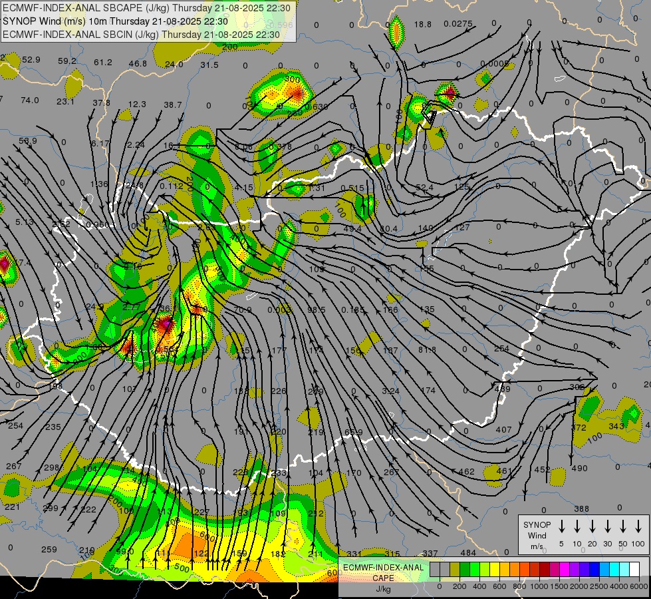Image resolution: width=651 pixels, height=599 pixels.
Task: Click the 50 m/s wind arrow in legend
Action: tap(623, 526)
